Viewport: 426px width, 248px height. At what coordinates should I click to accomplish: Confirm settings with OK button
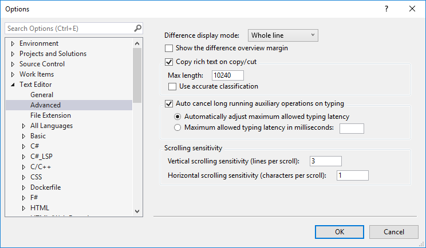(340, 232)
